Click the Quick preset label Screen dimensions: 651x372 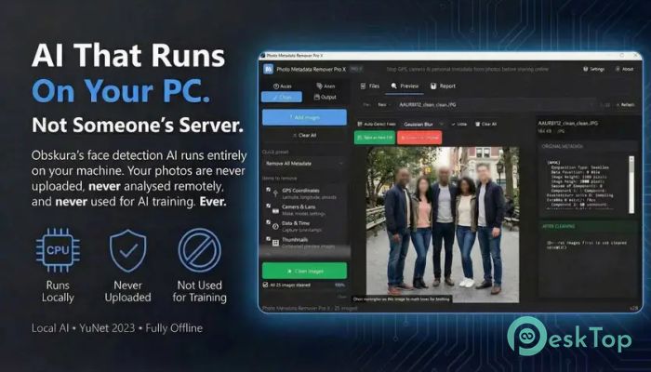click(x=275, y=152)
